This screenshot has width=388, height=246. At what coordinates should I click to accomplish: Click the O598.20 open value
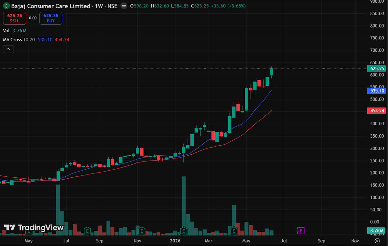(139, 6)
